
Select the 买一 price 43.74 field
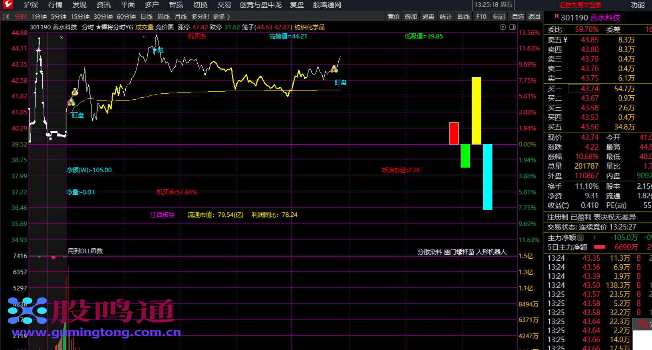(584, 89)
